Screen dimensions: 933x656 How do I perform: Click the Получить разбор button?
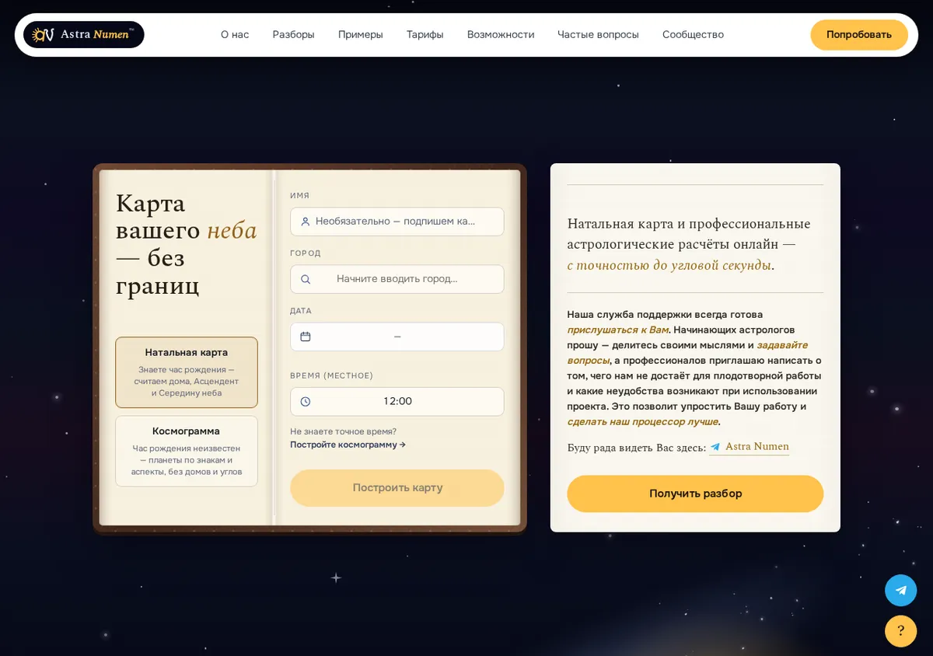pos(695,494)
